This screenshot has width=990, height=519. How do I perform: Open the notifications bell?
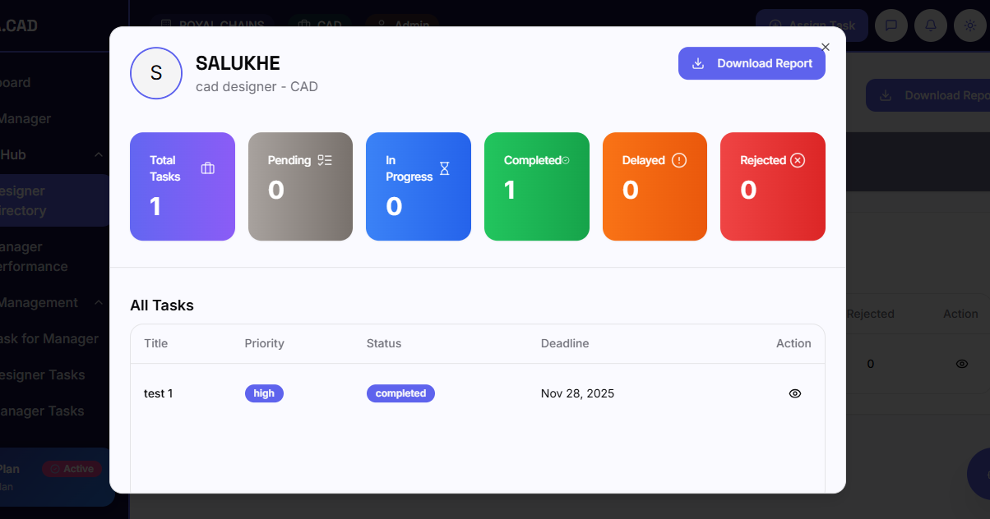tap(930, 25)
